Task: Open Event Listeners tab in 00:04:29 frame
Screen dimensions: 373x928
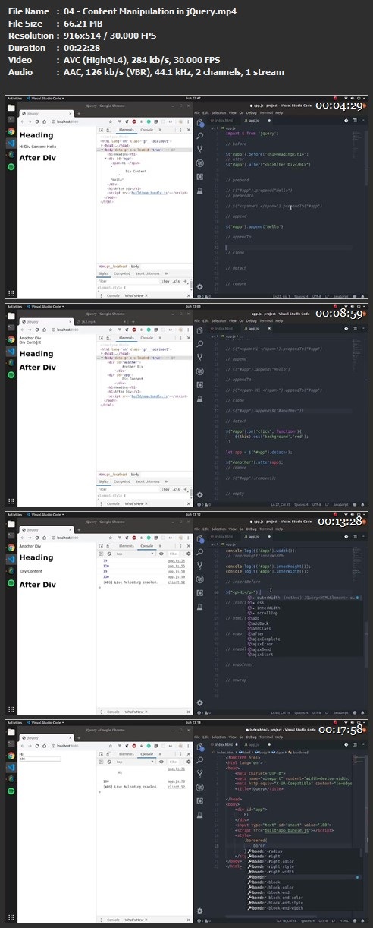Action: 147,273
